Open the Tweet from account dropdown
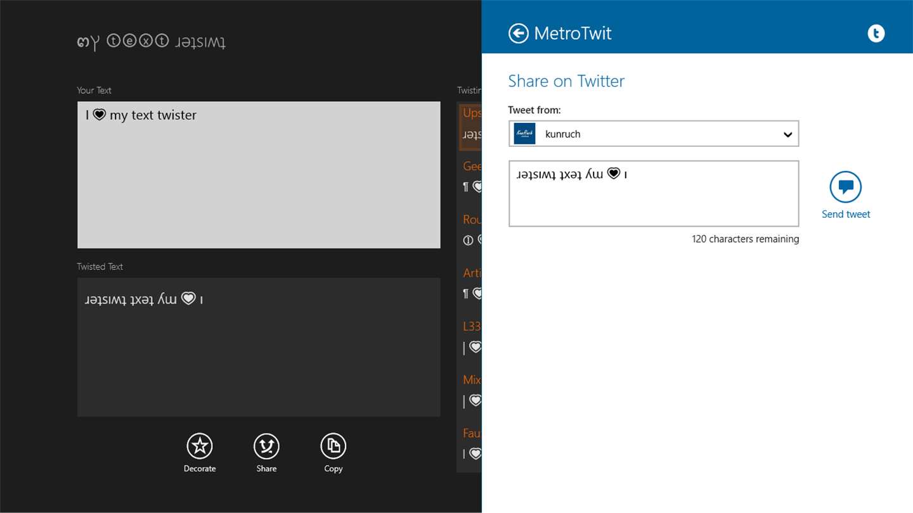 654,134
